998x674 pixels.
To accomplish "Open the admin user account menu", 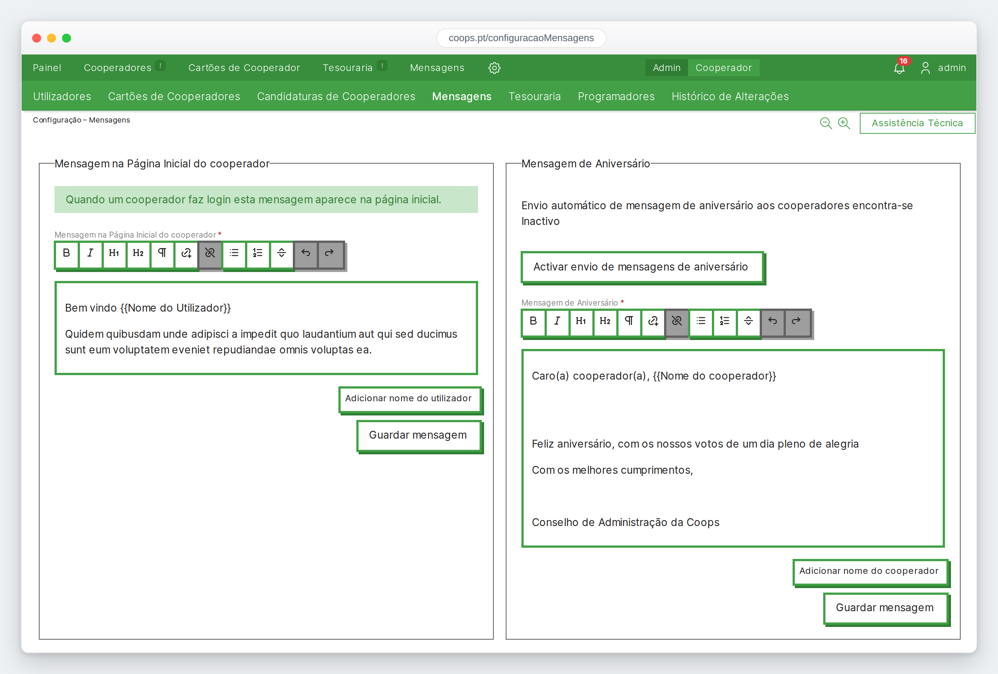I will (943, 68).
